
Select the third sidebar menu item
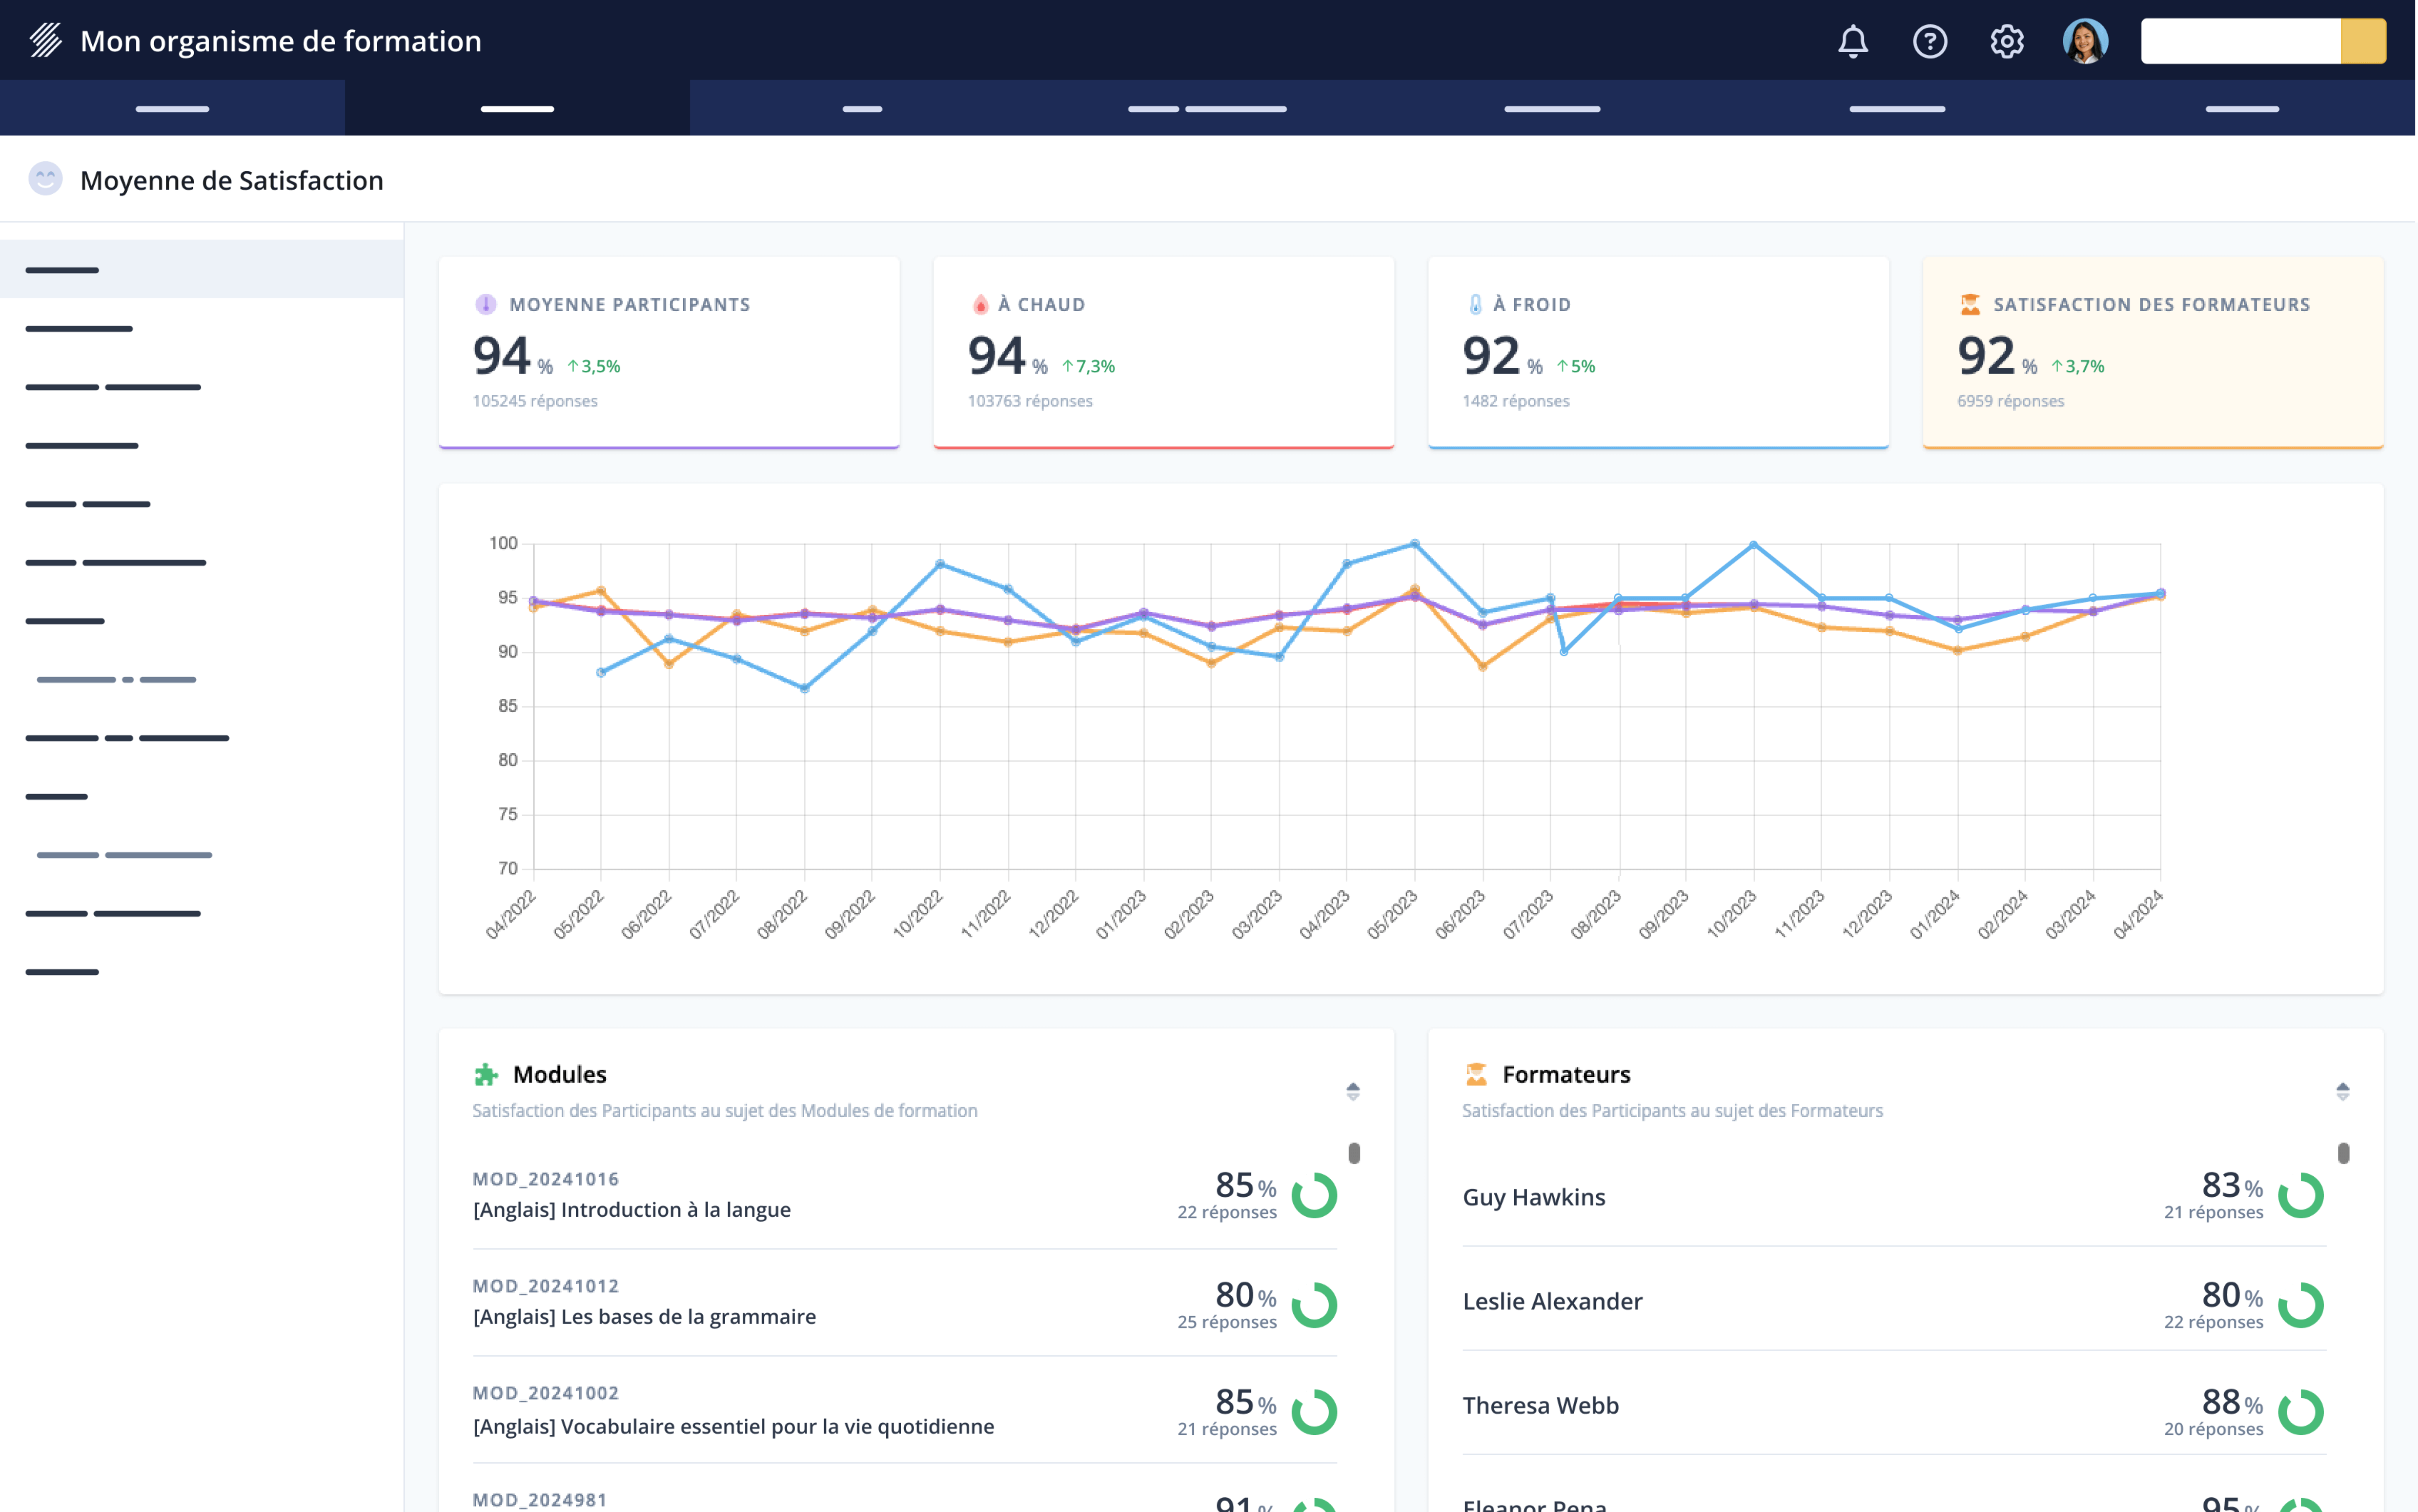(x=202, y=387)
